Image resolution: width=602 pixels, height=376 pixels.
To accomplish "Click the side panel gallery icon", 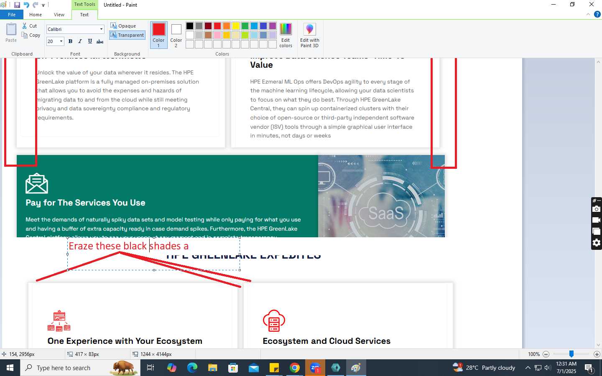I will coord(597,231).
